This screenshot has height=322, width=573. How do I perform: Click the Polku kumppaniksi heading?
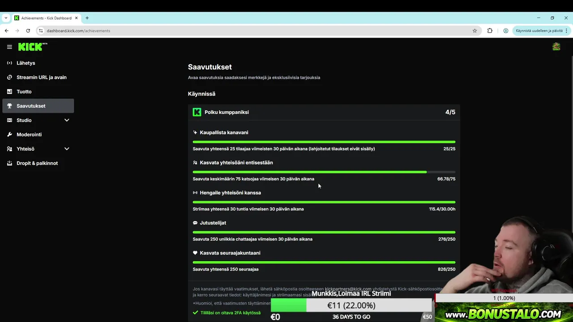(227, 112)
